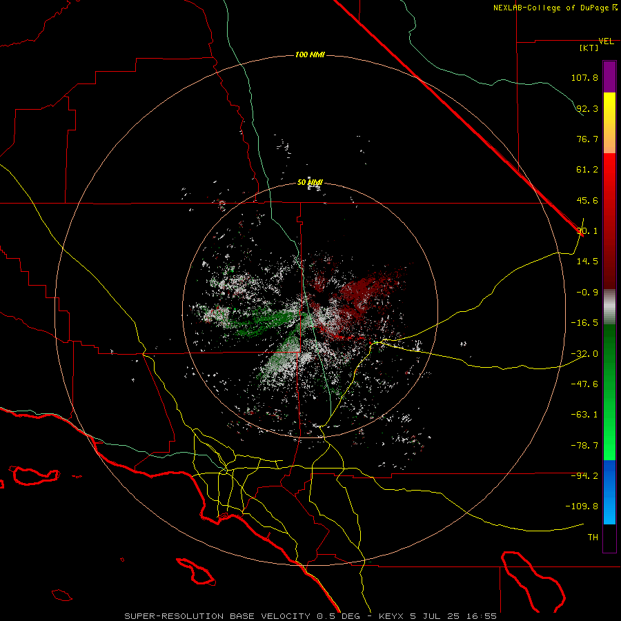Click the -0.9 velocity scale value
Screen dimensions: 621x621
point(587,293)
